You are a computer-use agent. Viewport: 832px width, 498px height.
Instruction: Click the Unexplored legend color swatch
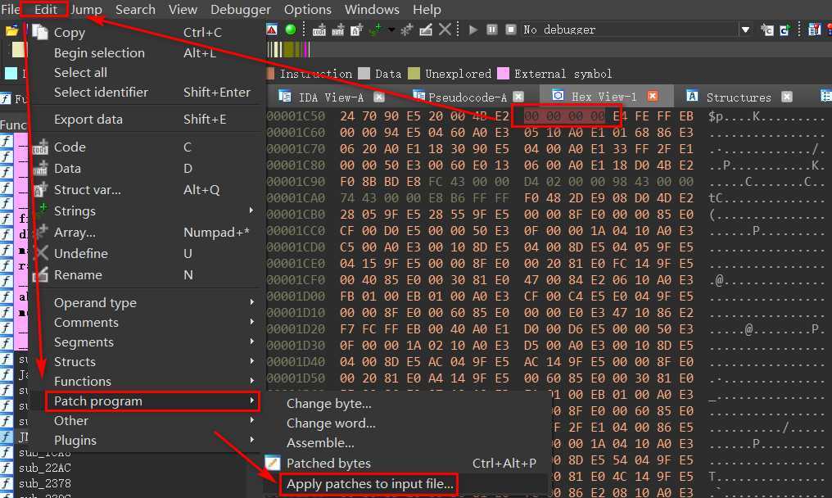pos(414,73)
